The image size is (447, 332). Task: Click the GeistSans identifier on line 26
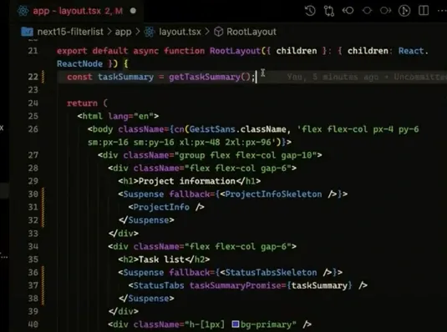212,129
